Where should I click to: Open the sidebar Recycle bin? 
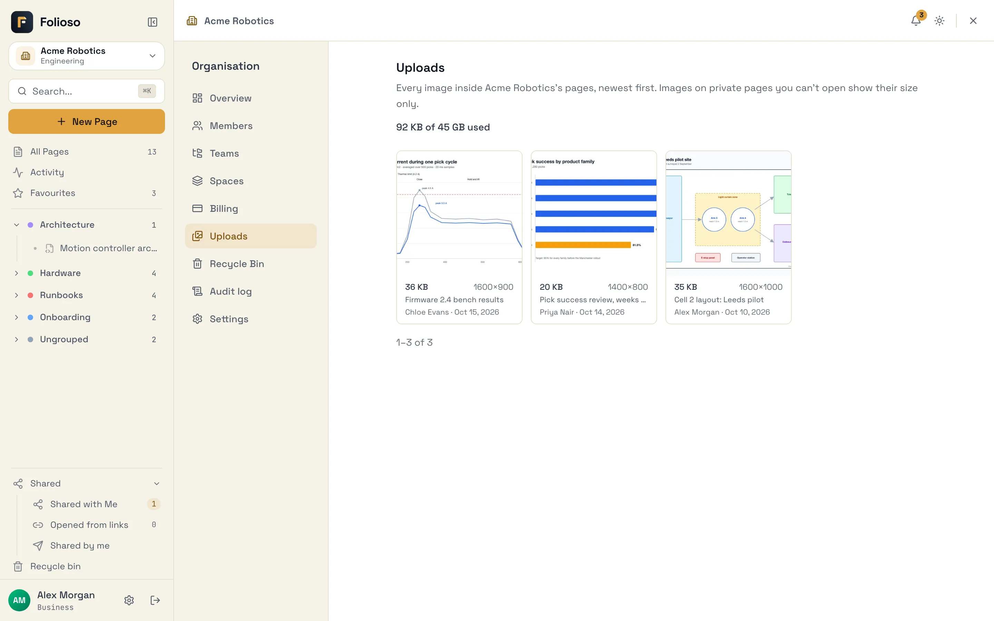(87, 566)
